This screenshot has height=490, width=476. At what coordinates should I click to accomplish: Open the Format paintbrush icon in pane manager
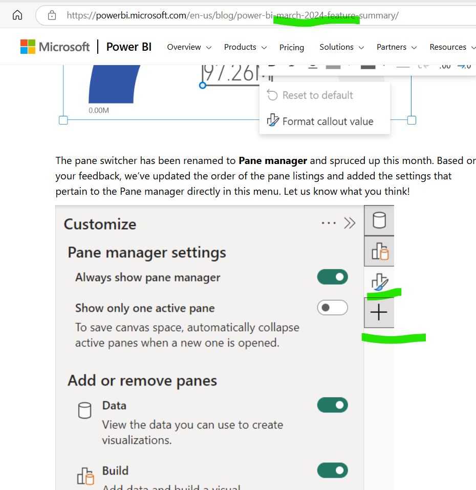(x=379, y=282)
